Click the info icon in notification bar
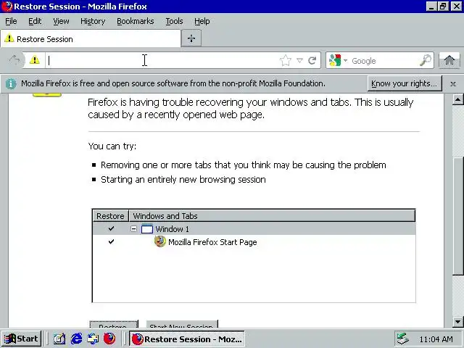This screenshot has width=464, height=348. point(11,84)
